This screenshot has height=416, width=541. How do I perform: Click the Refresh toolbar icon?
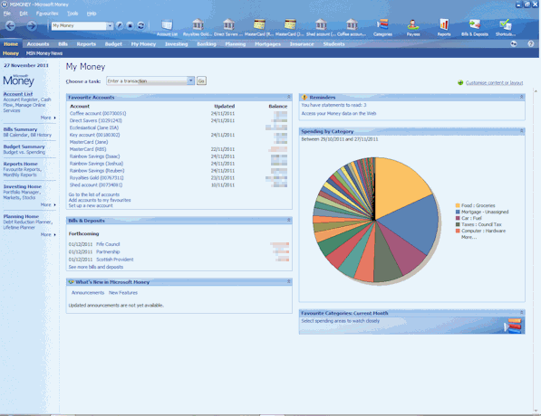(140, 26)
